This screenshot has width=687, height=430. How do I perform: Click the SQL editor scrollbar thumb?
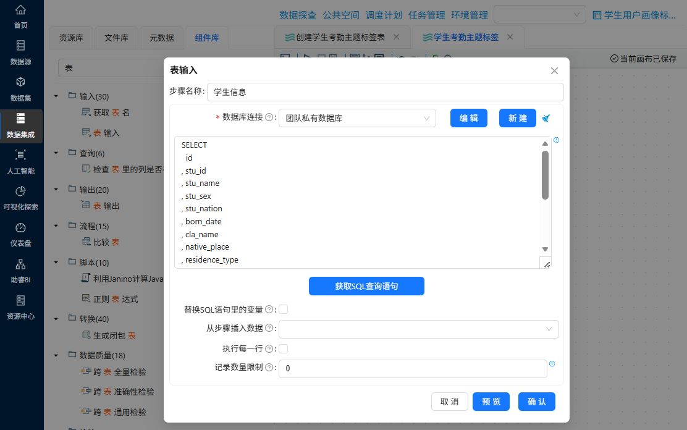(545, 175)
